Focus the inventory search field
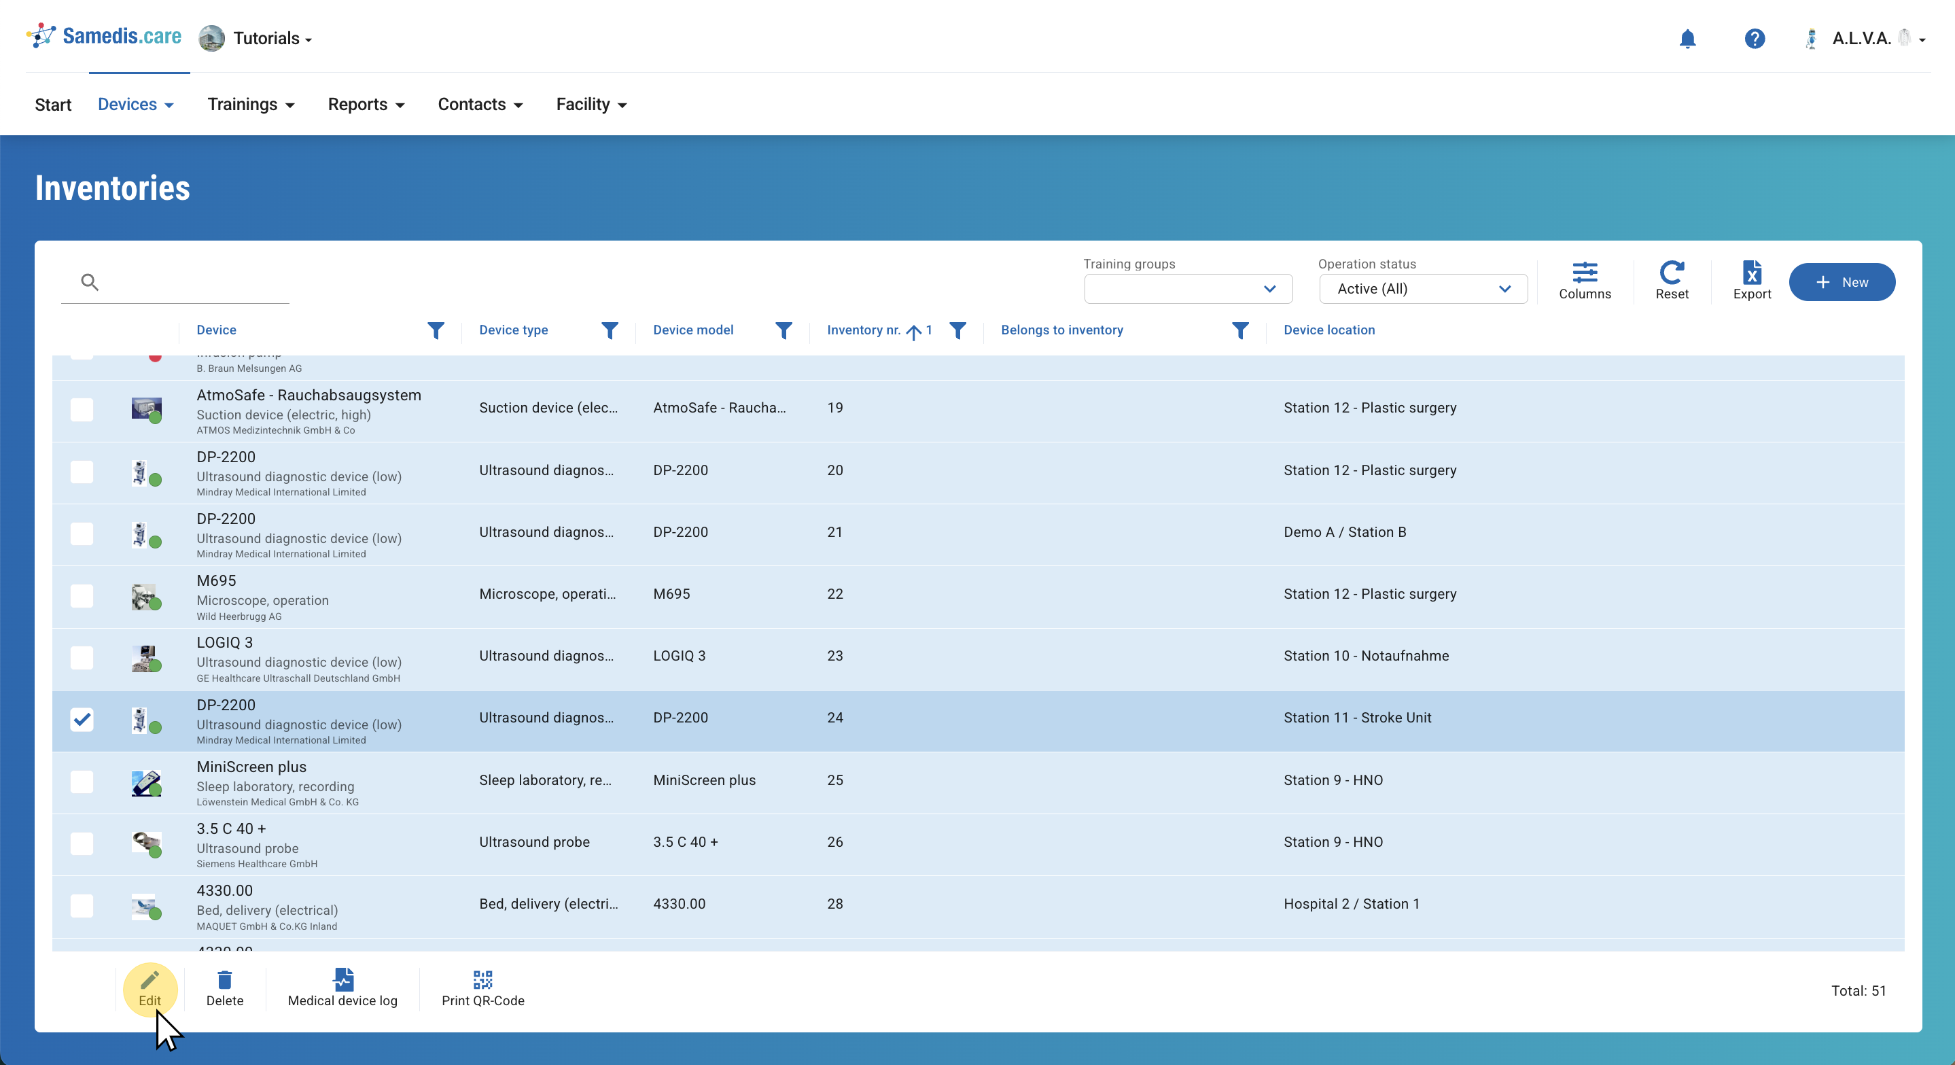This screenshot has height=1065, width=1955. (190, 283)
